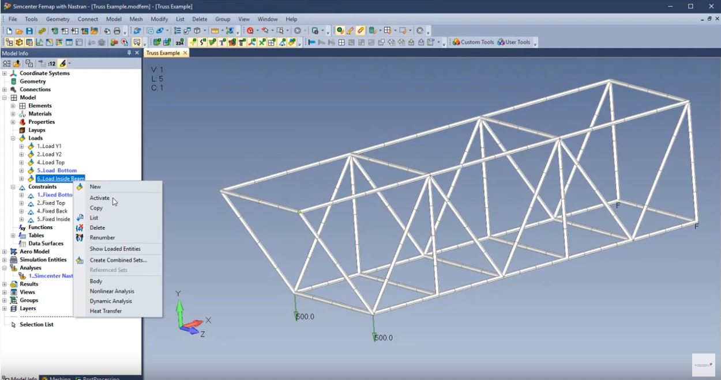Click the Groups icon in tree
The image size is (721, 380).
14,300
